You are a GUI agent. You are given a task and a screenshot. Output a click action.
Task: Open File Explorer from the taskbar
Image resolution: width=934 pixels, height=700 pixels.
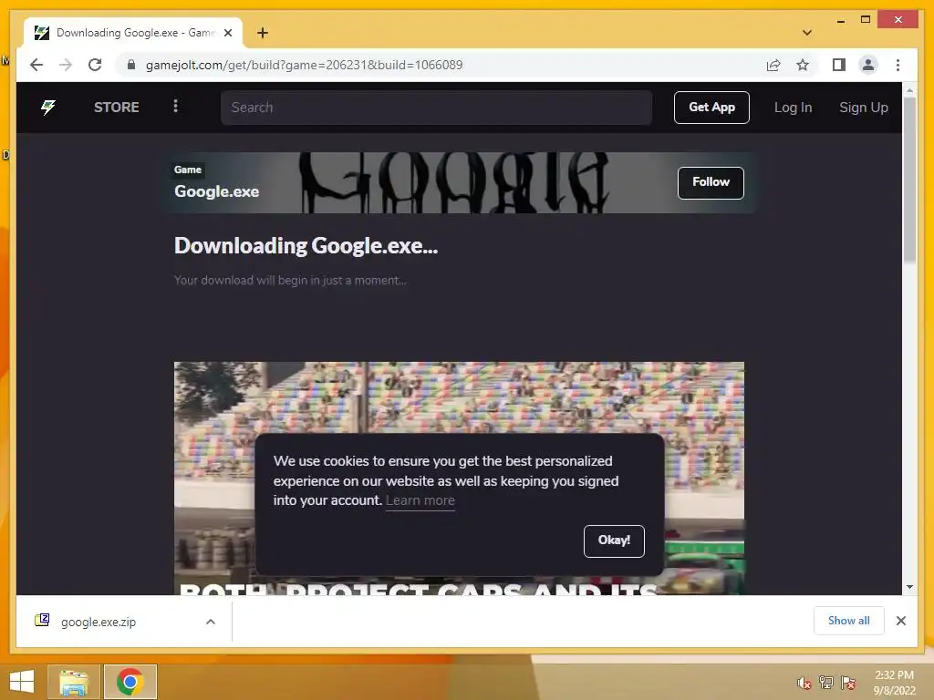click(74, 682)
